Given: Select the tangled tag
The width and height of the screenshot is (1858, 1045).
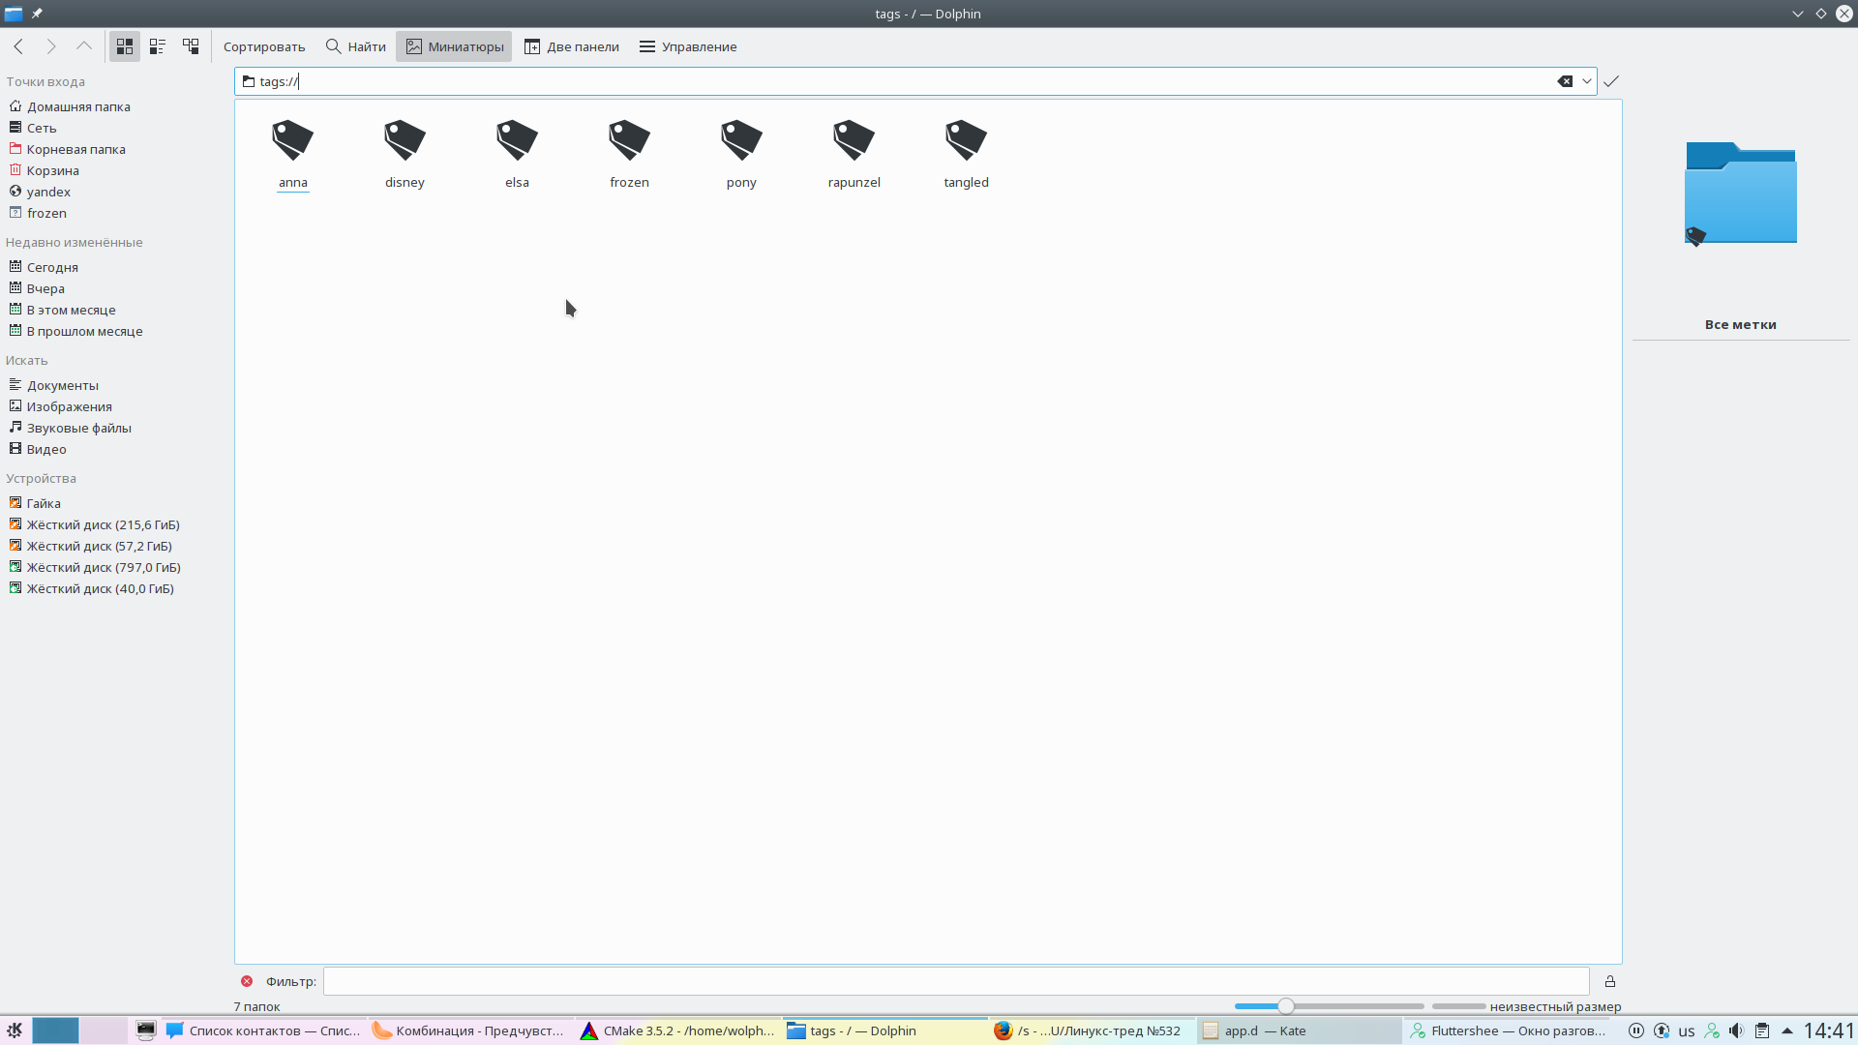Looking at the screenshot, I should pyautogui.click(x=966, y=155).
